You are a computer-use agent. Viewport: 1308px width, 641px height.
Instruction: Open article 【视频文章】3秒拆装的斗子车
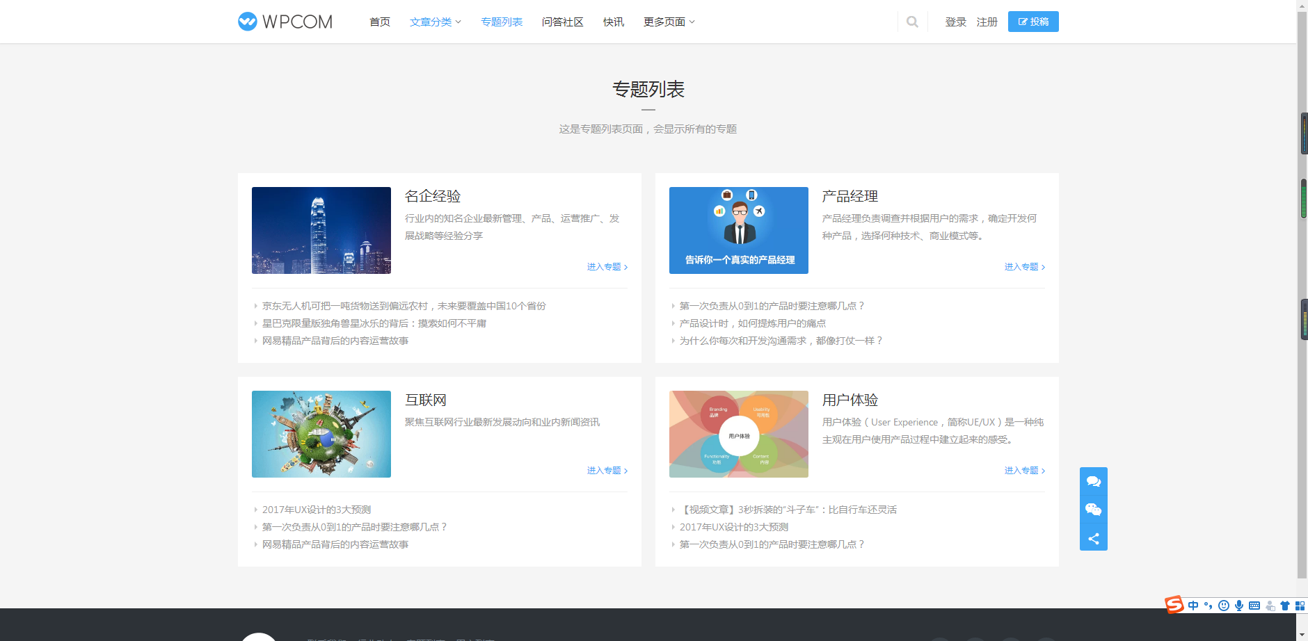tap(788, 510)
